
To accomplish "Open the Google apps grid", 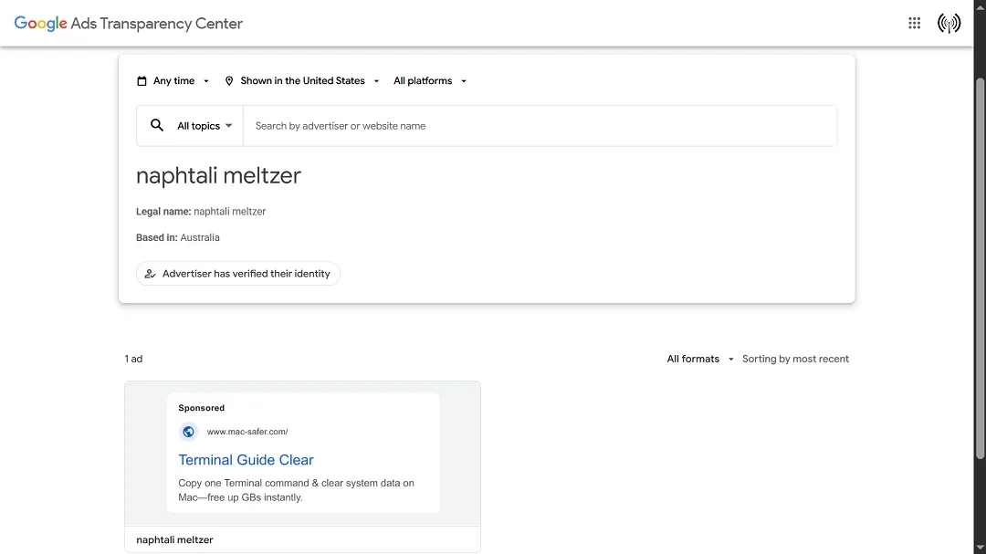I will [x=914, y=23].
